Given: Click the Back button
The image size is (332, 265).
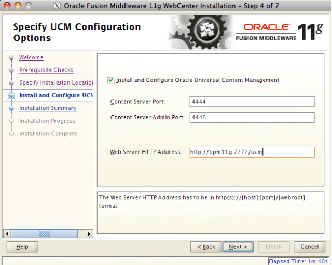Looking at the screenshot, I should tap(205, 247).
